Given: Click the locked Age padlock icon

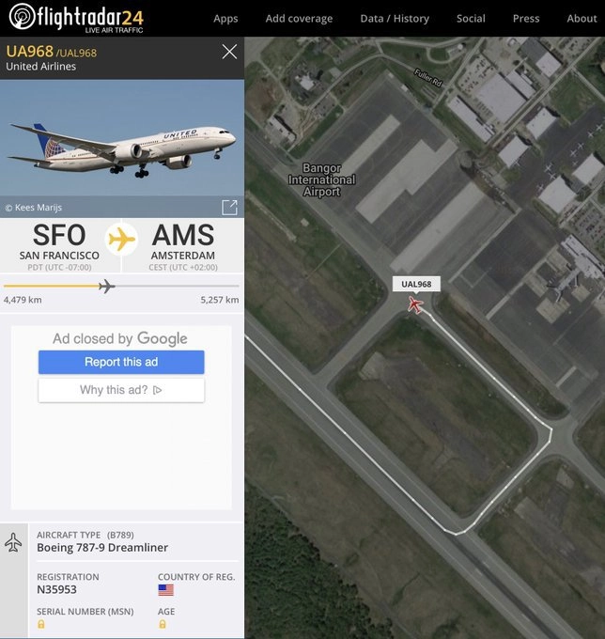Looking at the screenshot, I should (163, 624).
